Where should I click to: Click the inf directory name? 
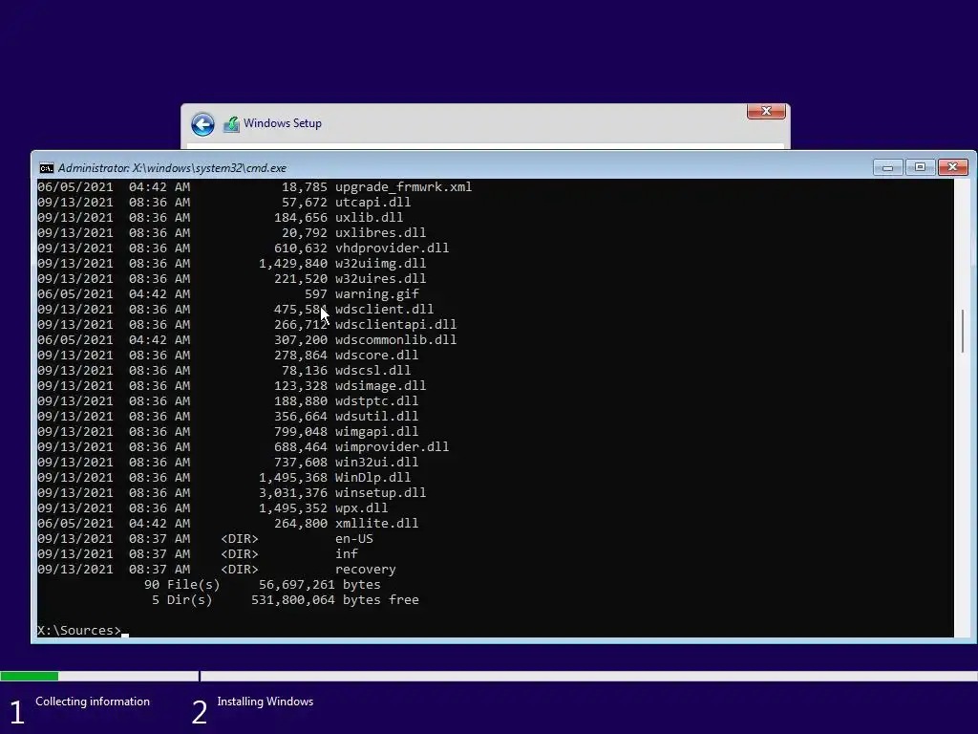tap(346, 554)
